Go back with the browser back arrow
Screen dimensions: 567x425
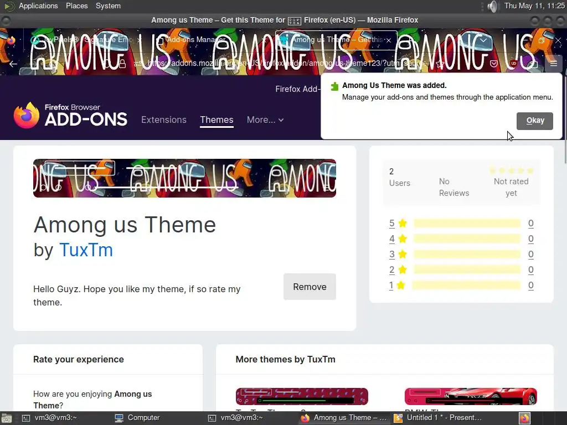point(13,64)
